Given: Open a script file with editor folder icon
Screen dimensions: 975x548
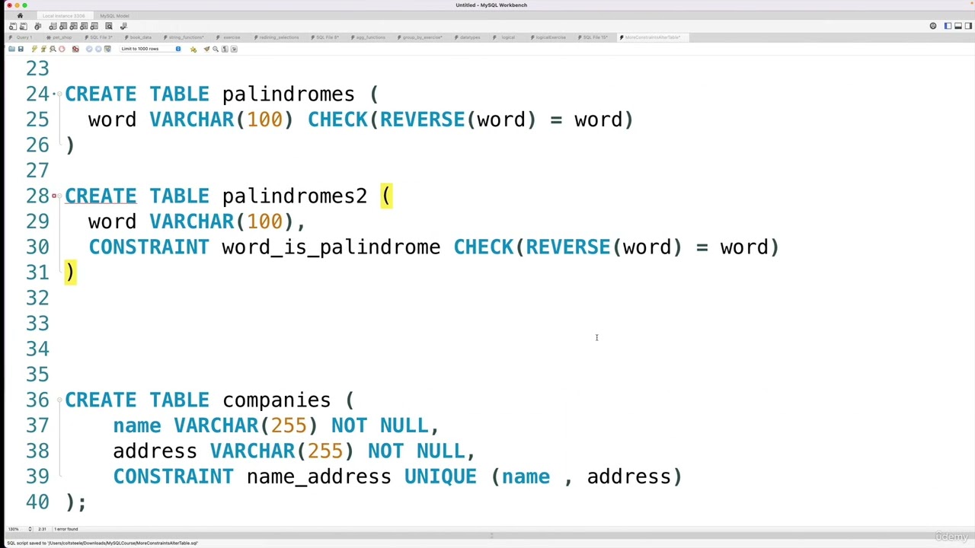Looking at the screenshot, I should click(x=11, y=49).
